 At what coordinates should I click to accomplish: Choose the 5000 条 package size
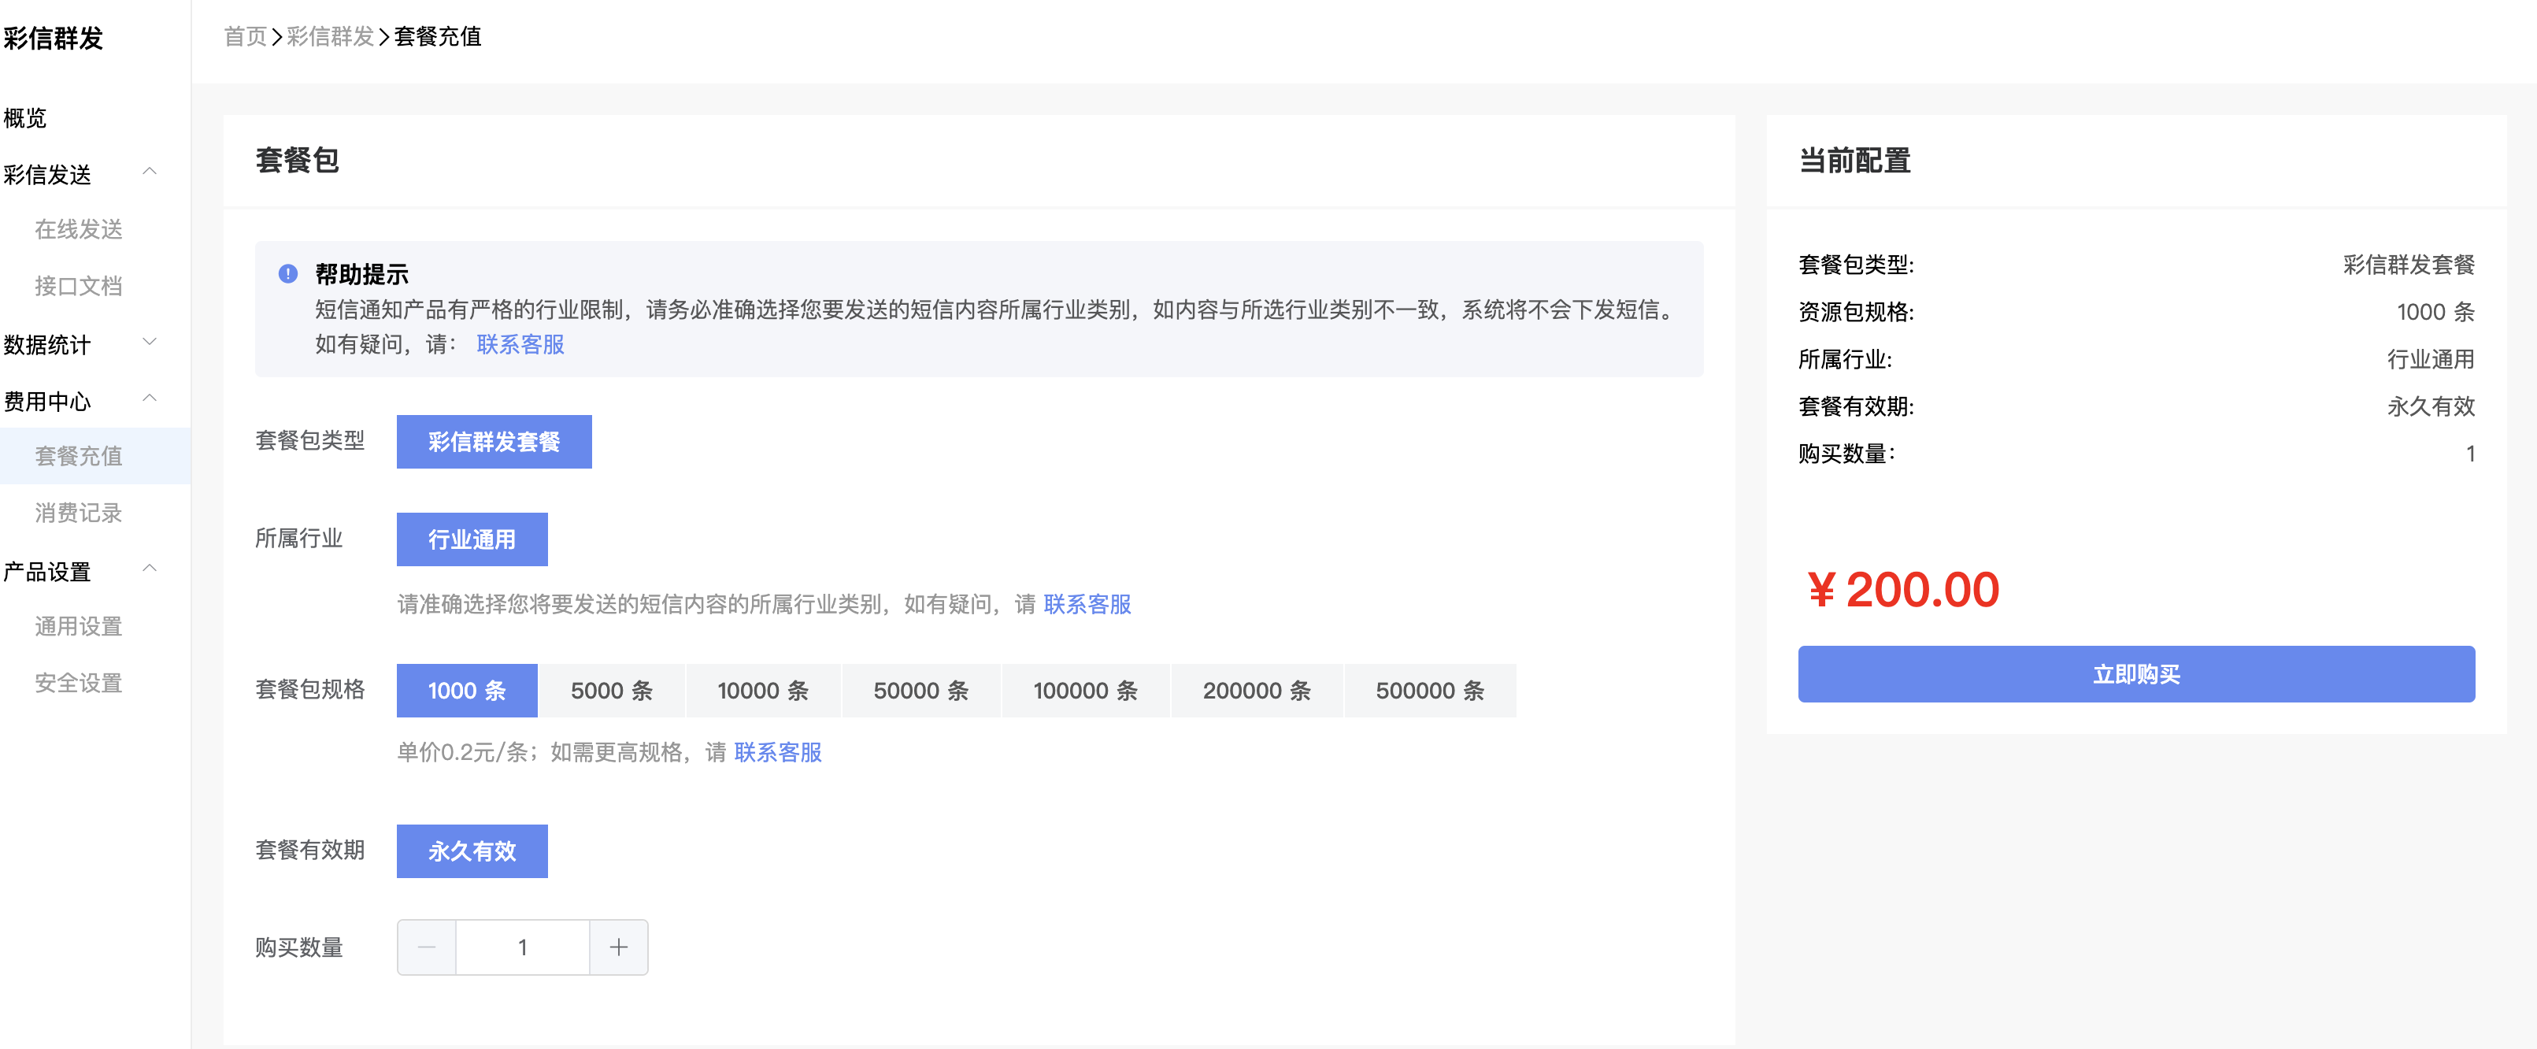tap(612, 691)
